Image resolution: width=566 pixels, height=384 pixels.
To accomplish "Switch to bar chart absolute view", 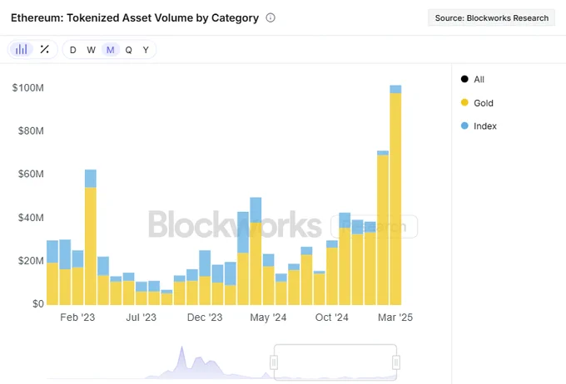I will tap(22, 49).
